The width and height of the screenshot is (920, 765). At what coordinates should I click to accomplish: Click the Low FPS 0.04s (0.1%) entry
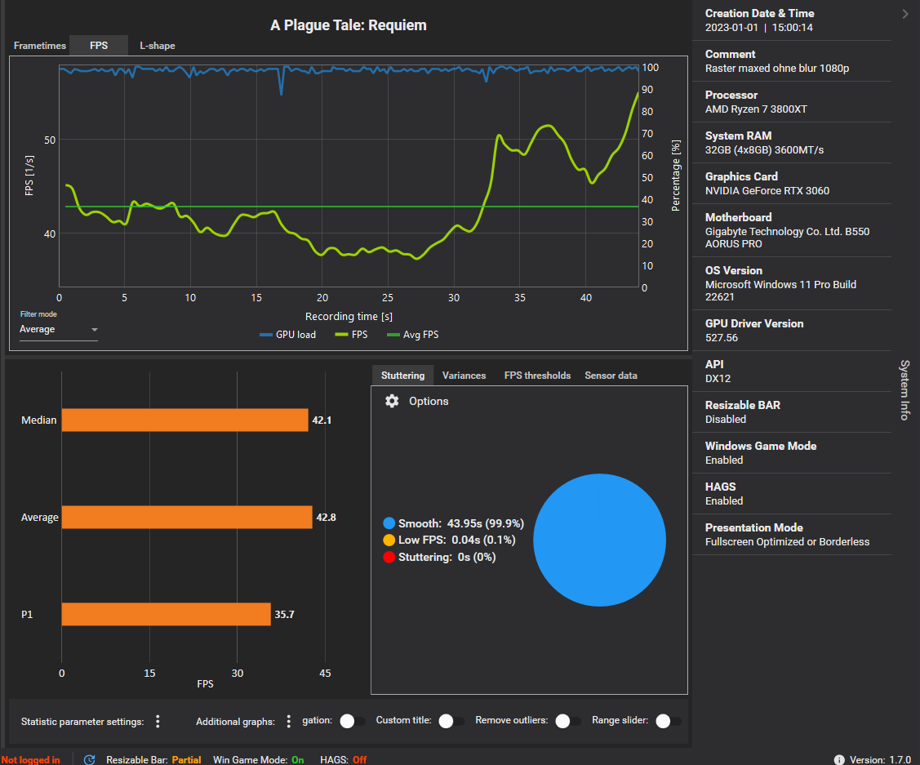pyautogui.click(x=456, y=540)
